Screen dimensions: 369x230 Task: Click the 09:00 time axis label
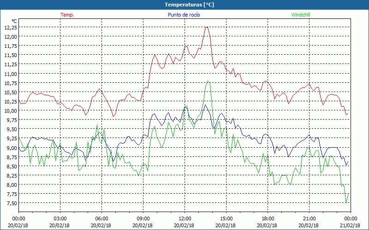pyautogui.click(x=143, y=219)
